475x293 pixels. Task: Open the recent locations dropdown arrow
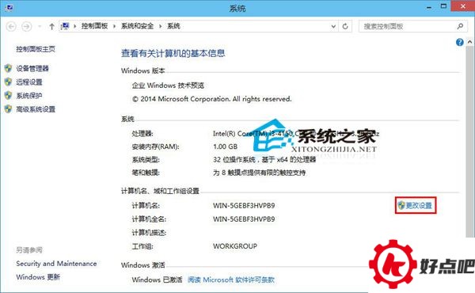[x=40, y=27]
